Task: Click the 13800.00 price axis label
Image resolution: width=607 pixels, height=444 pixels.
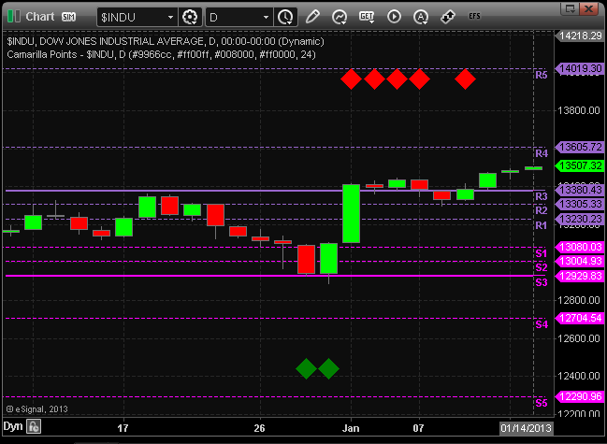Action: click(579, 111)
